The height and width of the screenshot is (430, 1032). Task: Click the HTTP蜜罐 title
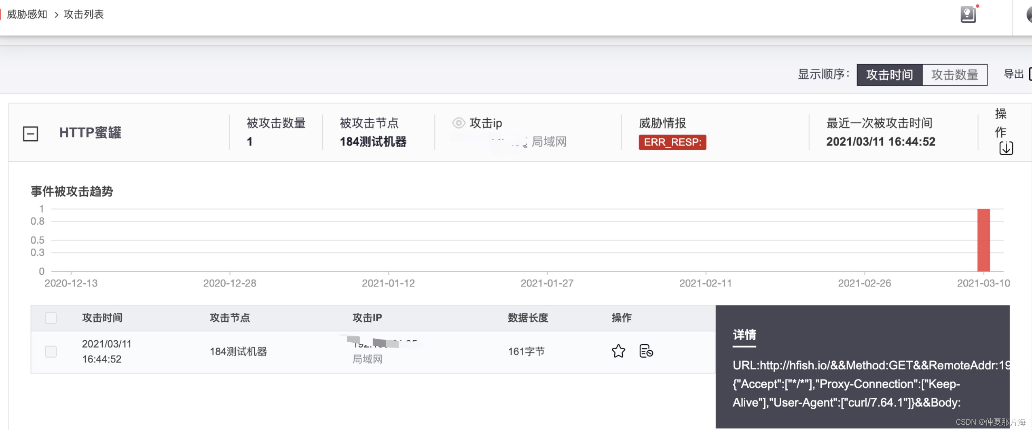90,133
